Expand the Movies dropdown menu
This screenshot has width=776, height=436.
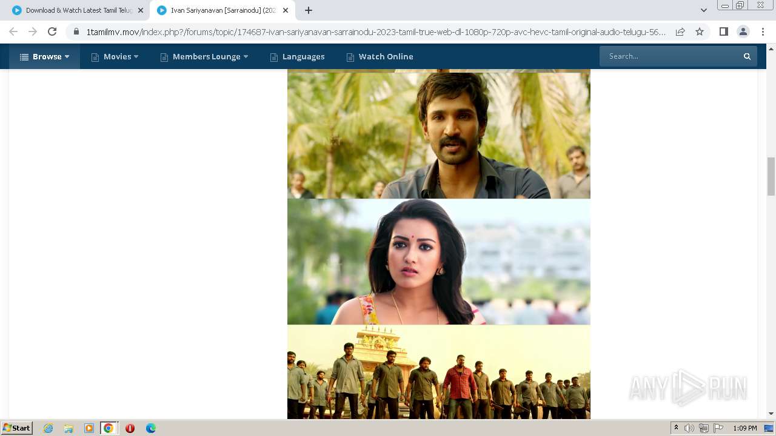[x=115, y=56]
